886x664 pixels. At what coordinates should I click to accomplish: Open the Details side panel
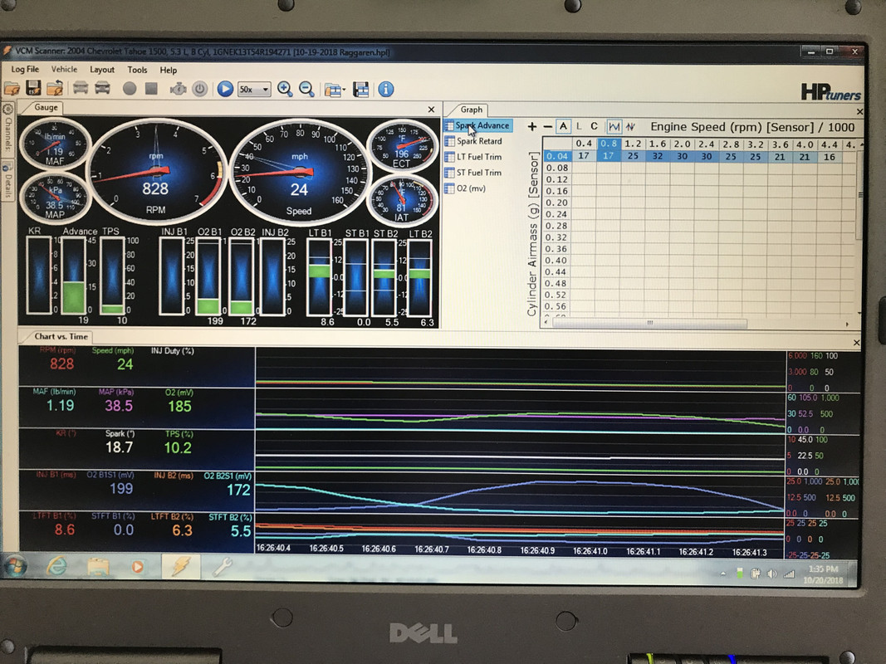click(8, 179)
